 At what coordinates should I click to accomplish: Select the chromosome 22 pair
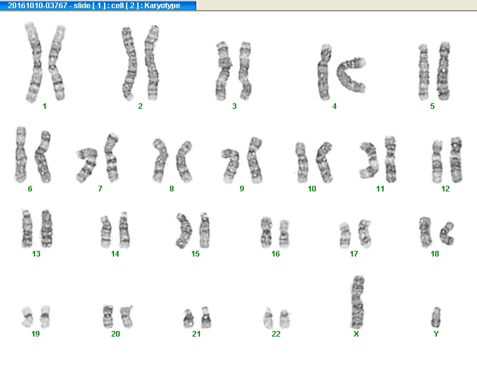[x=277, y=318]
